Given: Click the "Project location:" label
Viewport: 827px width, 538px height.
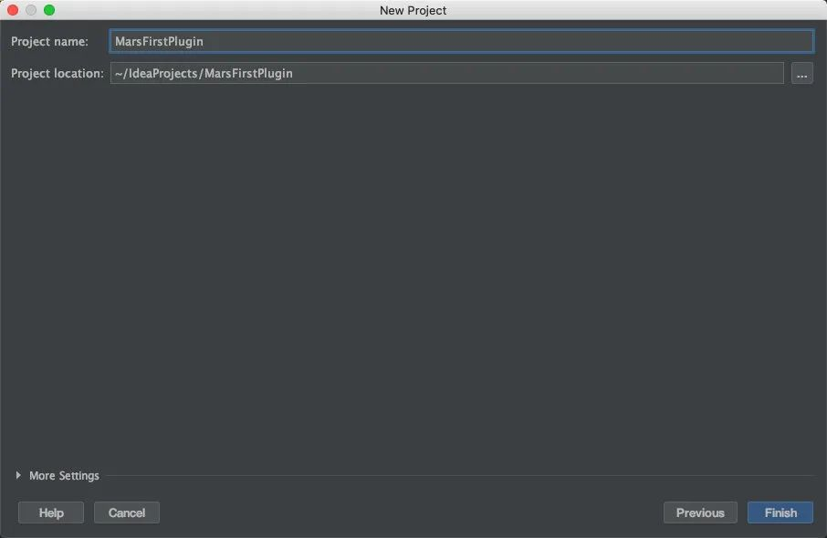Looking at the screenshot, I should click(57, 73).
